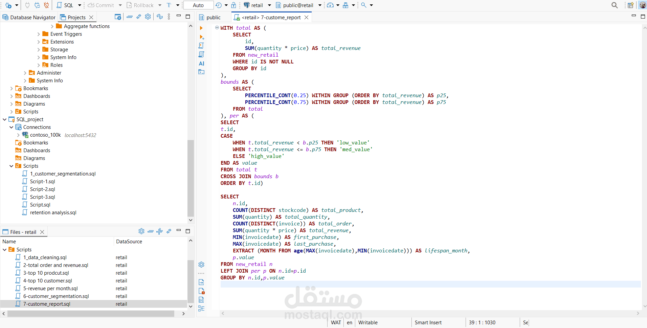647x328 pixels.
Task: Open Projects panel settings gear
Action: tap(148, 17)
